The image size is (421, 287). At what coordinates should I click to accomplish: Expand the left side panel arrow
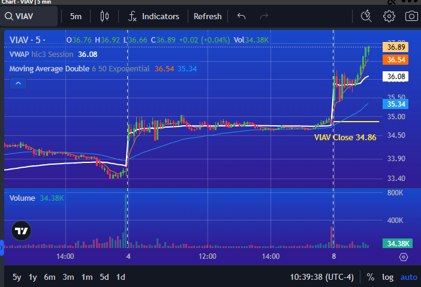click(2, 248)
